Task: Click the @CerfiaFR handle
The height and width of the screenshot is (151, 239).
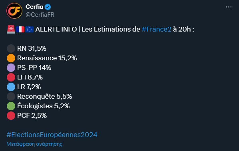Action: coord(40,15)
